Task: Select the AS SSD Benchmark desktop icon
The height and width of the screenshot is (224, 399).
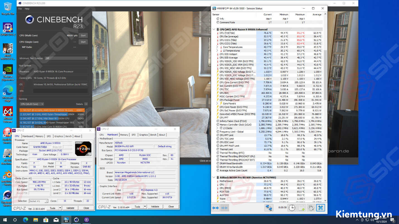Action: (7, 157)
